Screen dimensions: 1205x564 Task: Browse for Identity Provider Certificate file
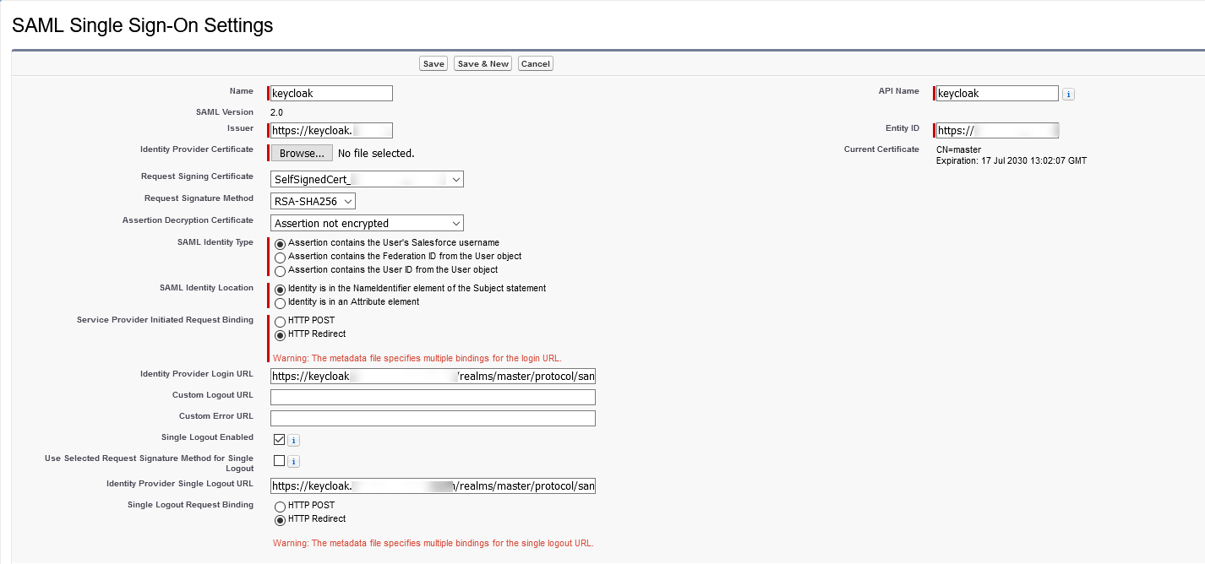(x=302, y=154)
